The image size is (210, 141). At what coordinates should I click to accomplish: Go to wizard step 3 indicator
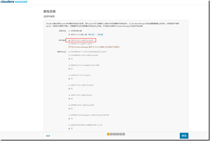[x=114, y=134]
